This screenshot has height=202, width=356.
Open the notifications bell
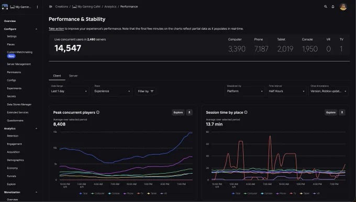click(333, 7)
